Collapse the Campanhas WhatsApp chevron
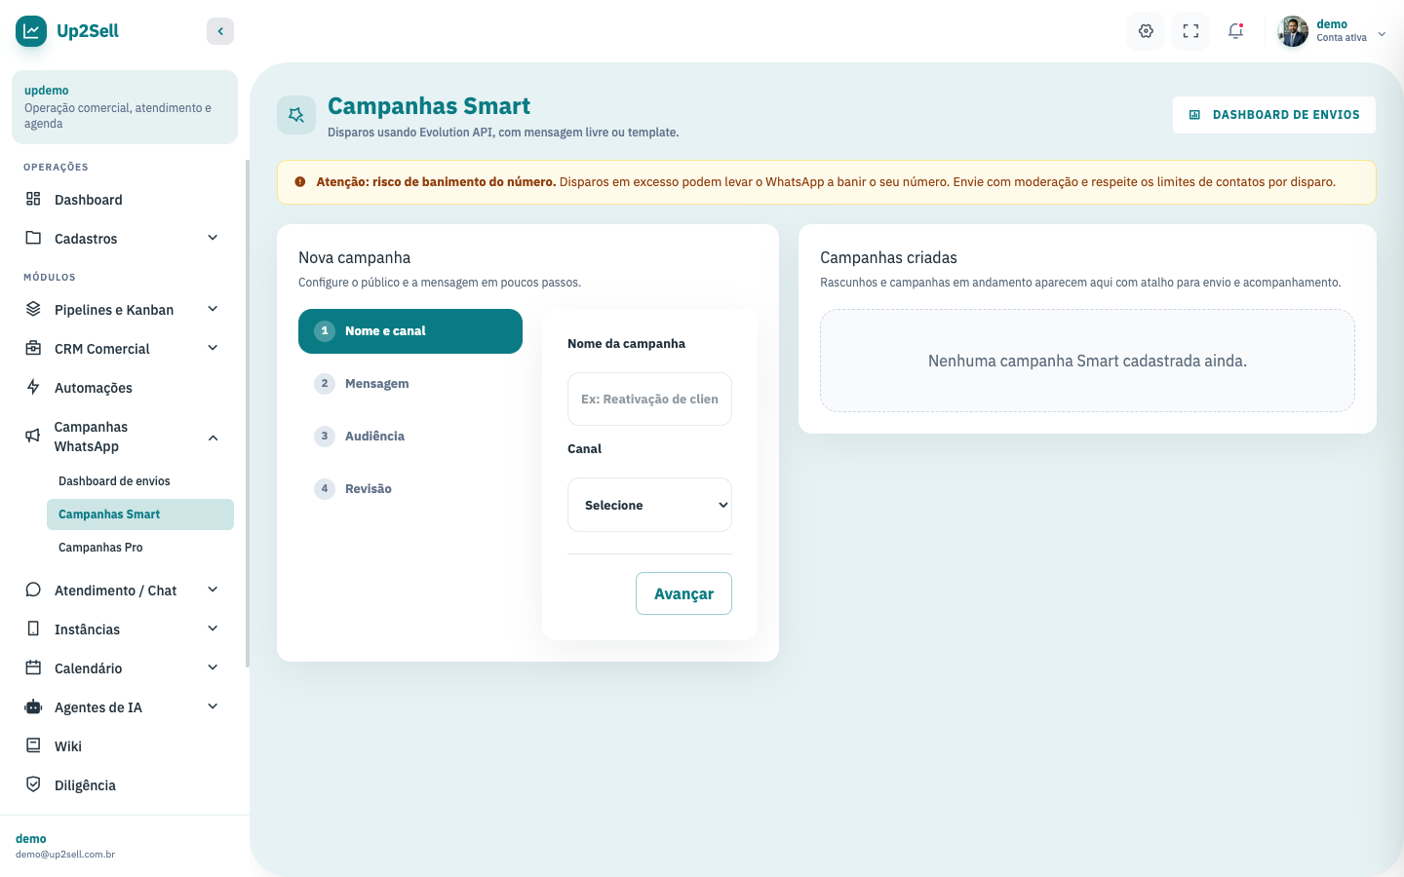This screenshot has width=1404, height=877. tap(213, 438)
